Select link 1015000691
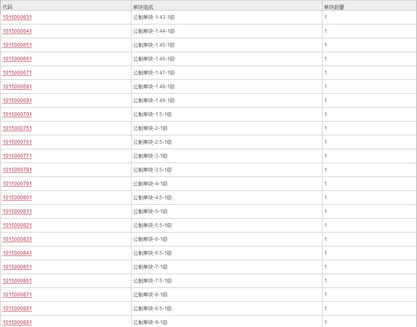 click(x=17, y=100)
